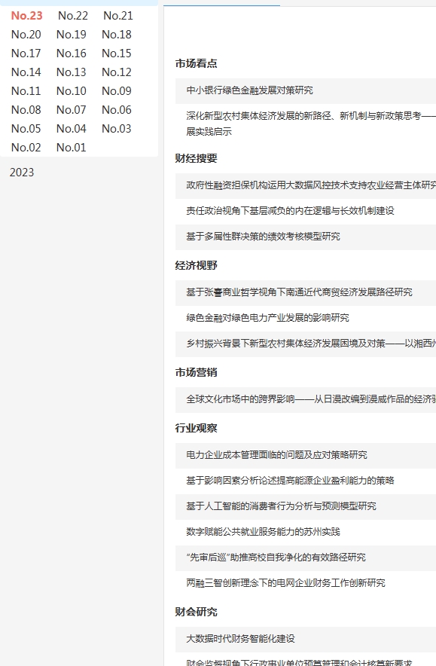Select issue No.04
This screenshot has width=436, height=666.
coord(72,129)
